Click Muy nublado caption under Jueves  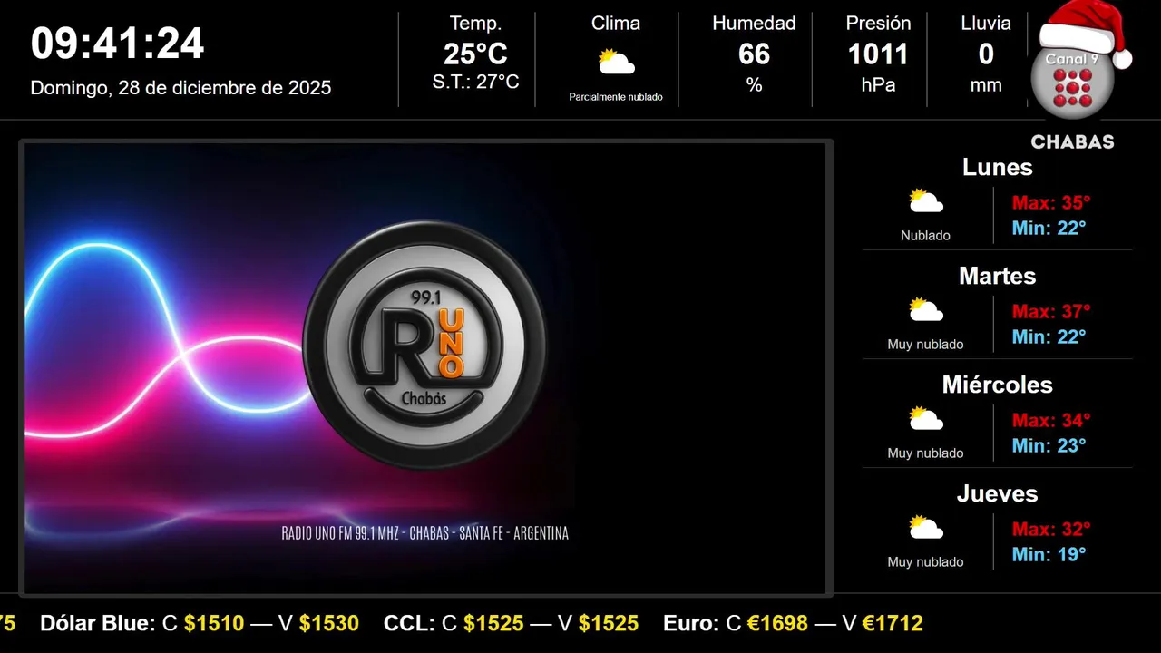[925, 562]
